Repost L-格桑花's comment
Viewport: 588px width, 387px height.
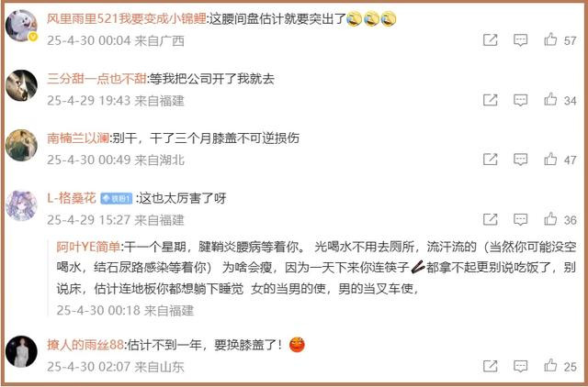490,219
